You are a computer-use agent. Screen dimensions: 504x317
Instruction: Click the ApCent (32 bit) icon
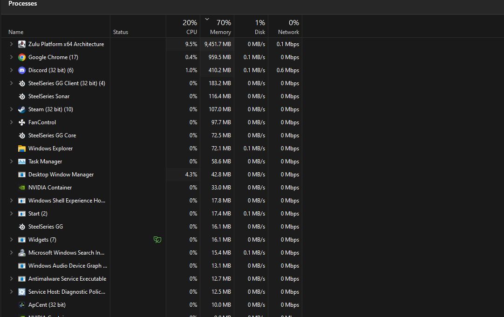pos(22,305)
